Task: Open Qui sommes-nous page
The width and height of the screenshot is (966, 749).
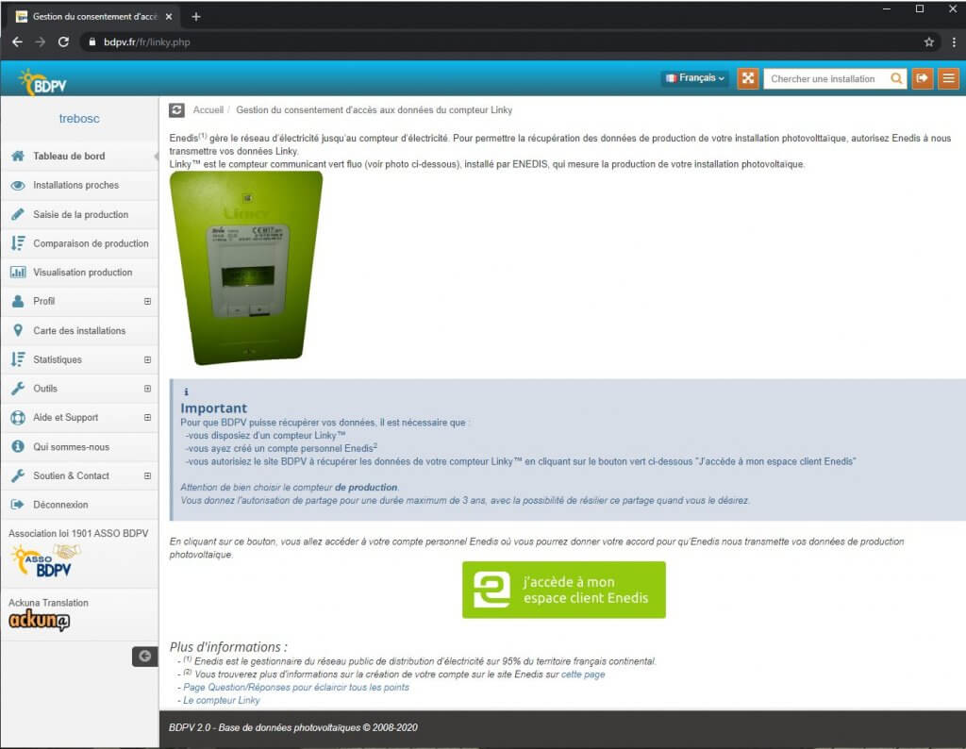Action: (79, 447)
